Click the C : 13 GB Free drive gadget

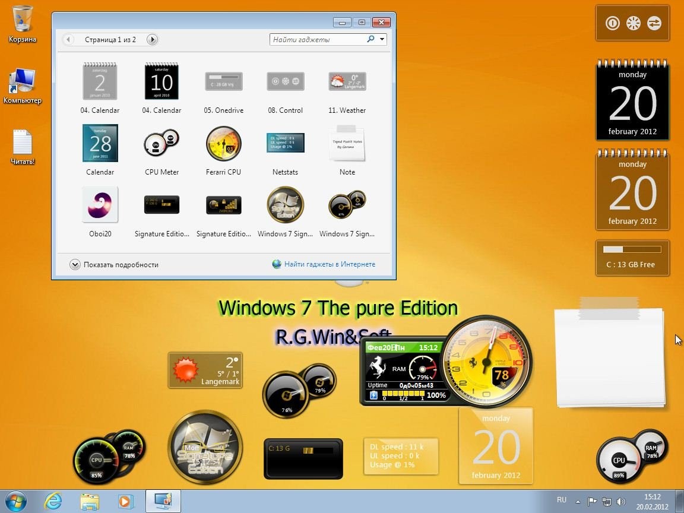[632, 258]
